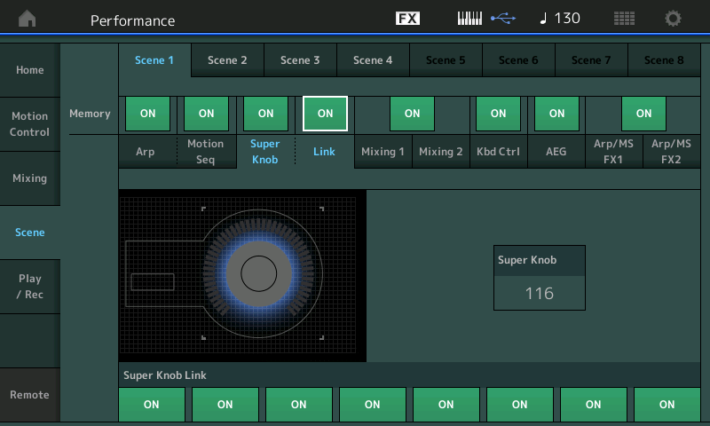The height and width of the screenshot is (426, 710).
Task: Open the FX effect settings icon
Action: click(407, 19)
